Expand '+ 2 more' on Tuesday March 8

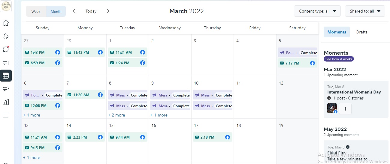(116, 115)
